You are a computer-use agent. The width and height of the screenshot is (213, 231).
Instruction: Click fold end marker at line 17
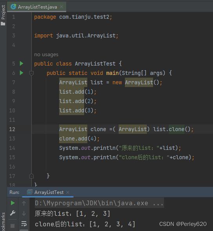point(31,176)
